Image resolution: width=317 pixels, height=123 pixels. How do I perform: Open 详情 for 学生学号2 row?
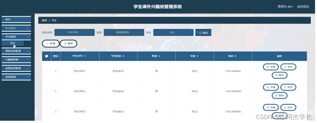[x=271, y=87]
